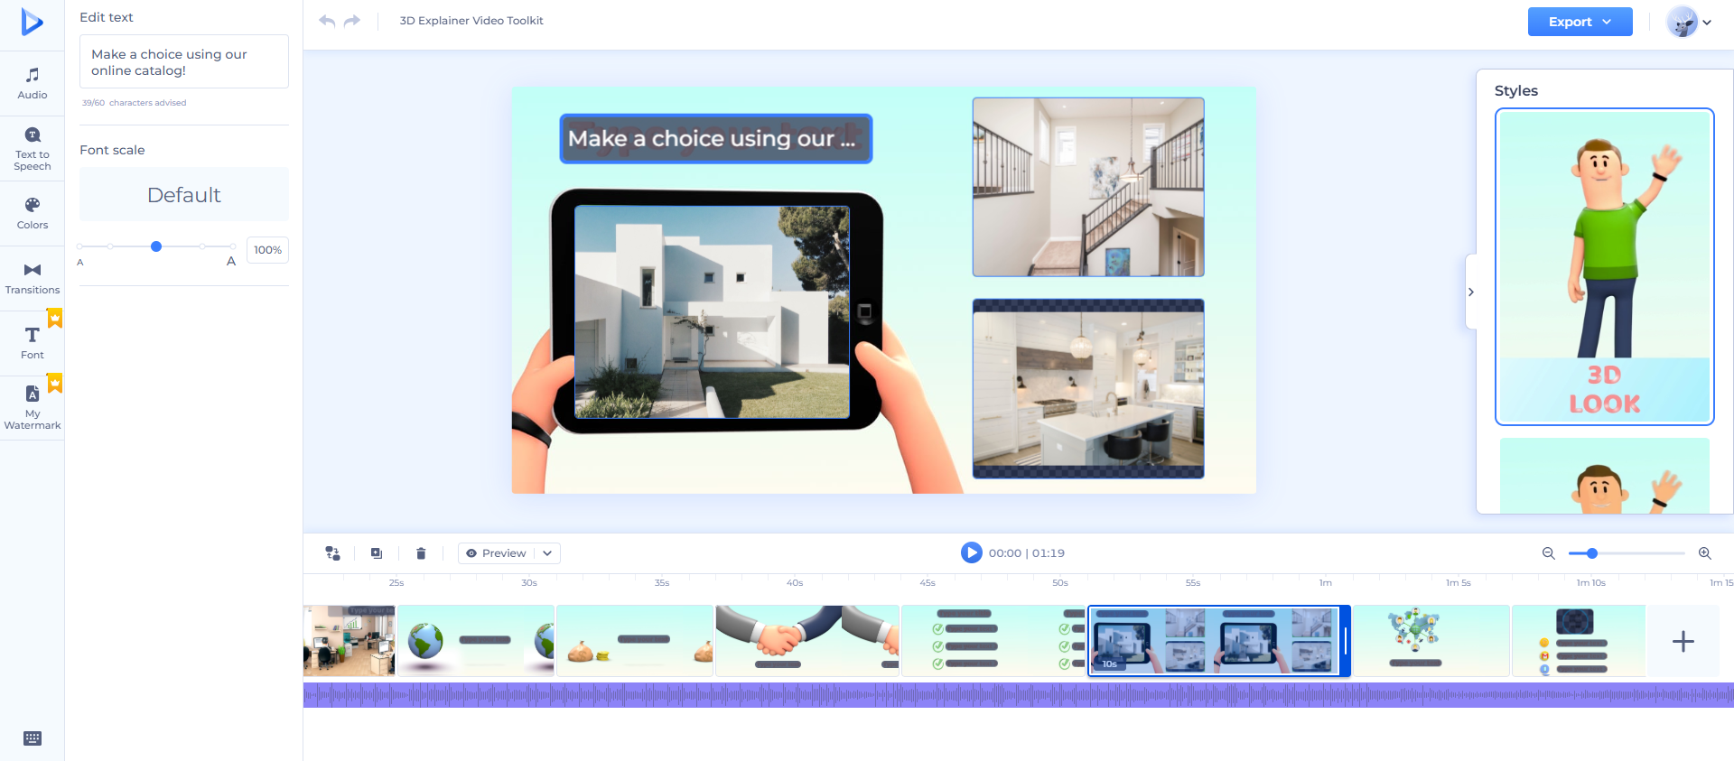Screen dimensions: 1734x761
Task: Play the video from timeline
Action: pyautogui.click(x=972, y=552)
